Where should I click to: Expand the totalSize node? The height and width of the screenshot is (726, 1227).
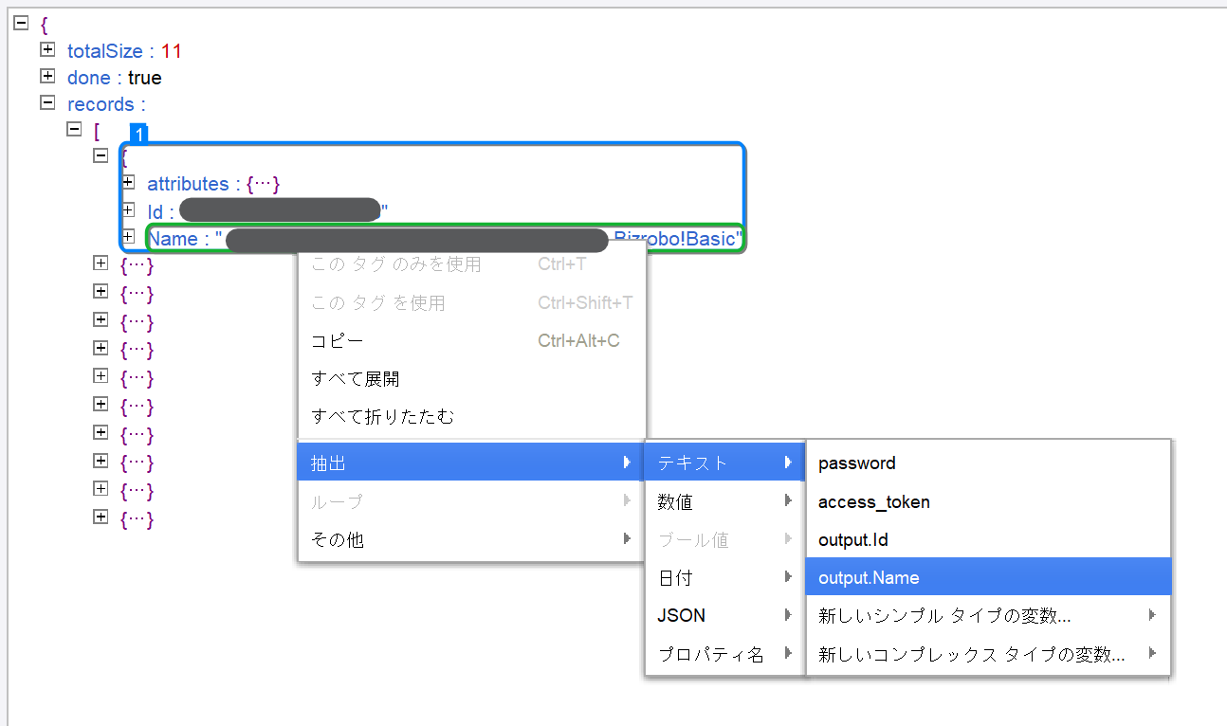coord(47,49)
